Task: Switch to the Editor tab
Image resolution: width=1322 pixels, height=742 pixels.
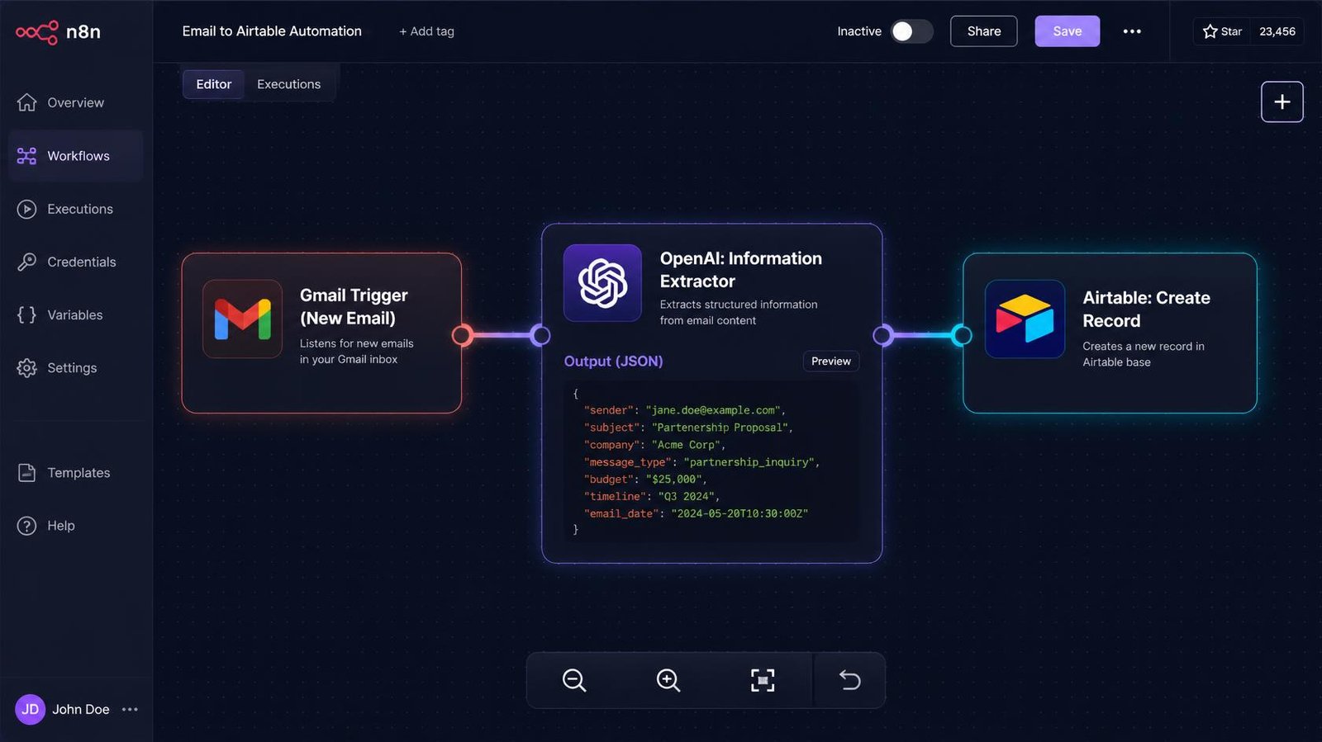Action: tap(213, 84)
